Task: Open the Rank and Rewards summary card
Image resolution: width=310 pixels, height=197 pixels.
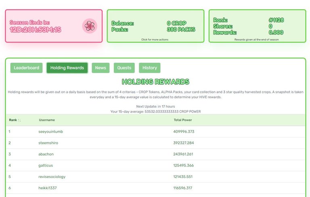Action: click(x=258, y=26)
